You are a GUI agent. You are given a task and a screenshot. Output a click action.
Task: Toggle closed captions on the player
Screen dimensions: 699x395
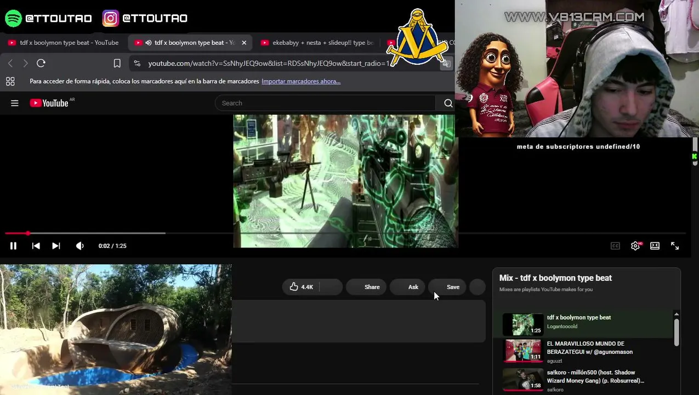click(615, 246)
